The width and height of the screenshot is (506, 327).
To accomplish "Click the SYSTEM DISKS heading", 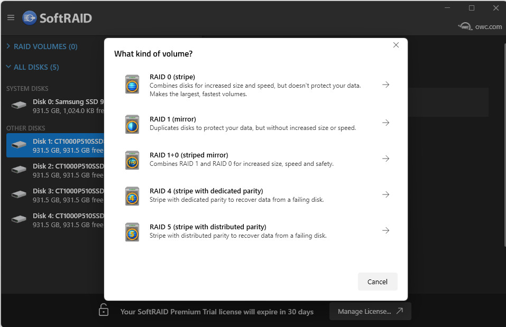I will coord(27,88).
